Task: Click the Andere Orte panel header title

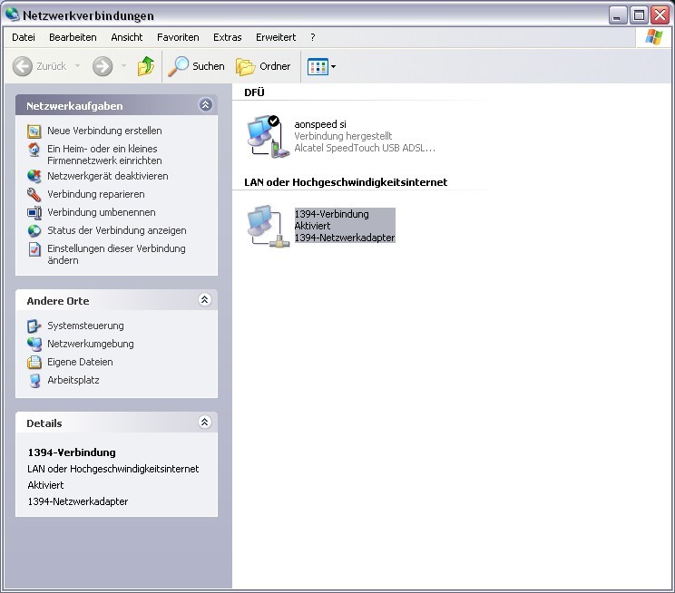Action: 58,301
